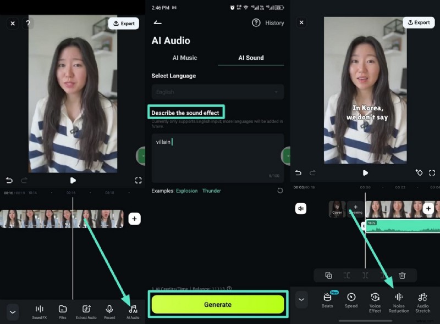Switch to the AI Music tab

[184, 58]
